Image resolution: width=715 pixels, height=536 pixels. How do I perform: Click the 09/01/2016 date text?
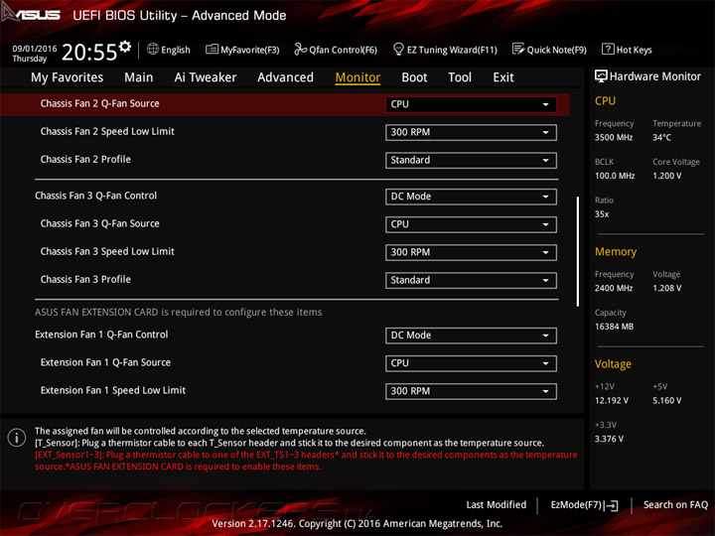(x=35, y=49)
